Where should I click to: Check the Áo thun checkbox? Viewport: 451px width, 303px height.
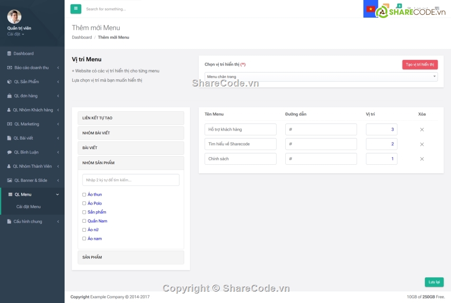(84, 195)
